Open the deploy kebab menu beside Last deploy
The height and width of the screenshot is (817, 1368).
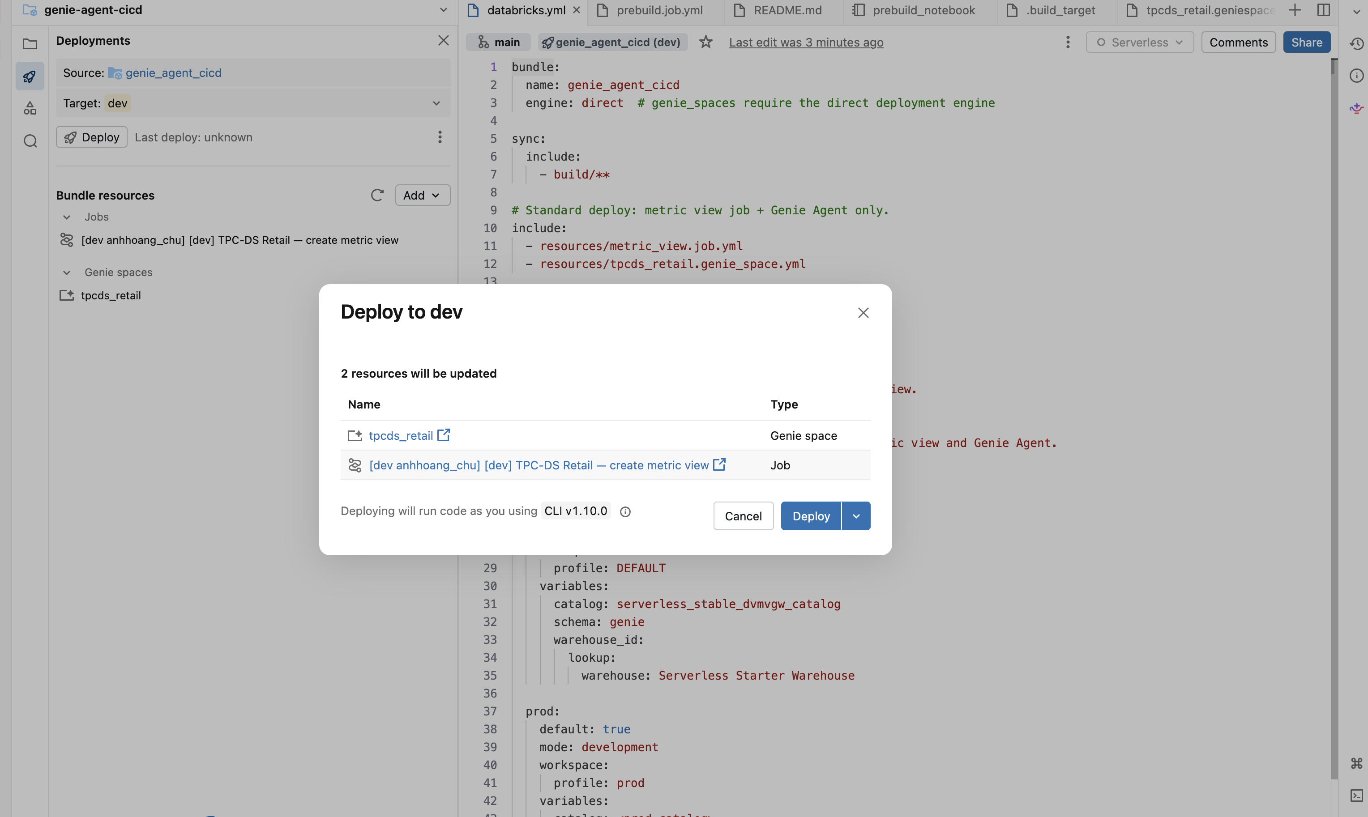(440, 137)
